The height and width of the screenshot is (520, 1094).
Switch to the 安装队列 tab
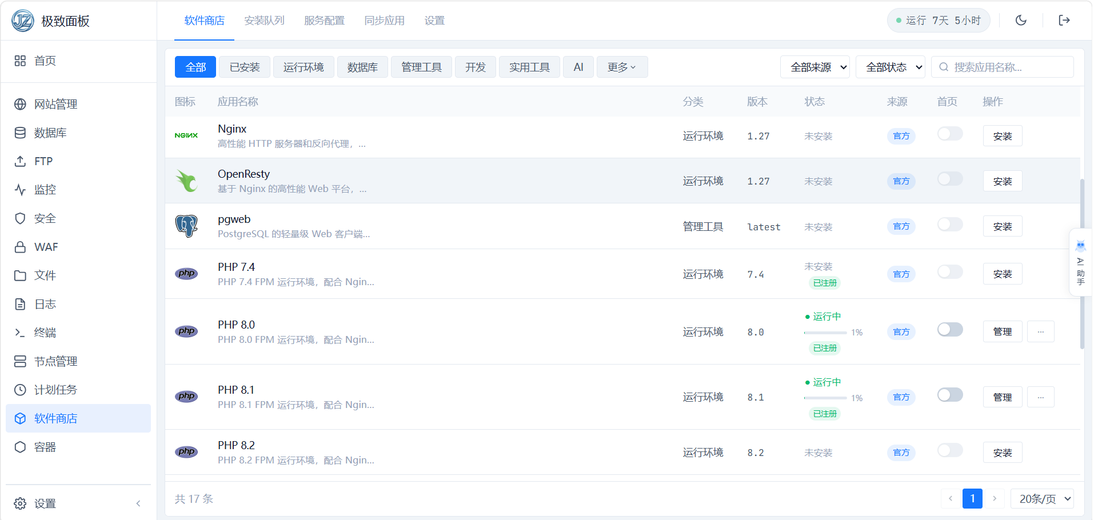pyautogui.click(x=264, y=21)
